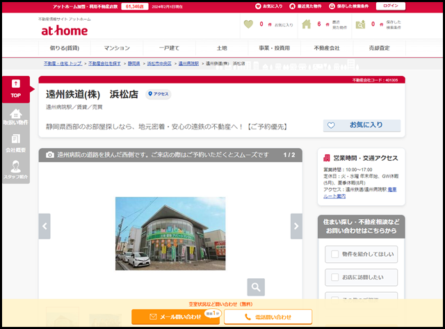This screenshot has width=445, height=329.
Task: Open 不動産会社 menu
Action: point(327,48)
